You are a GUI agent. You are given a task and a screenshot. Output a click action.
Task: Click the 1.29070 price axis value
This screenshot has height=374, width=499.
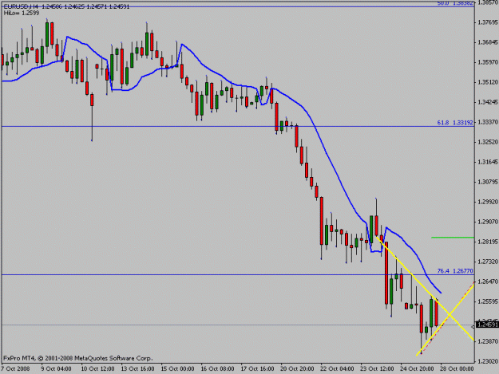coord(488,222)
